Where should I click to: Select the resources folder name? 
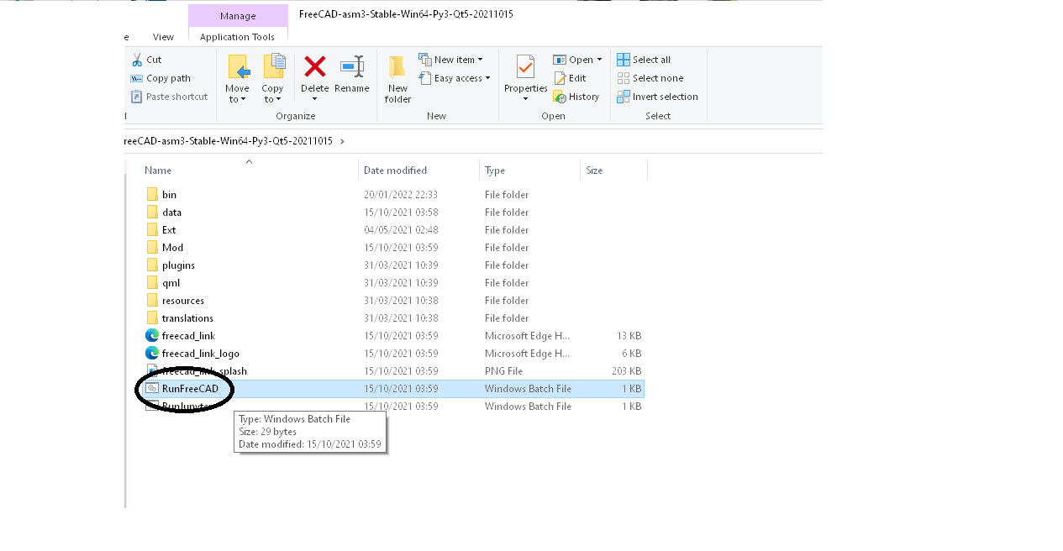pos(183,301)
